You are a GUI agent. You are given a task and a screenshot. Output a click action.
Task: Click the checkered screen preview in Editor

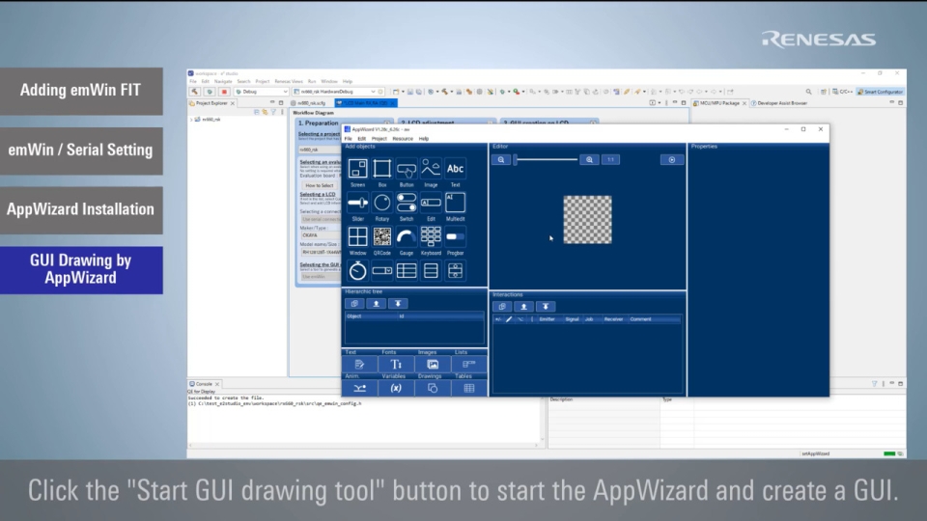[x=588, y=220]
